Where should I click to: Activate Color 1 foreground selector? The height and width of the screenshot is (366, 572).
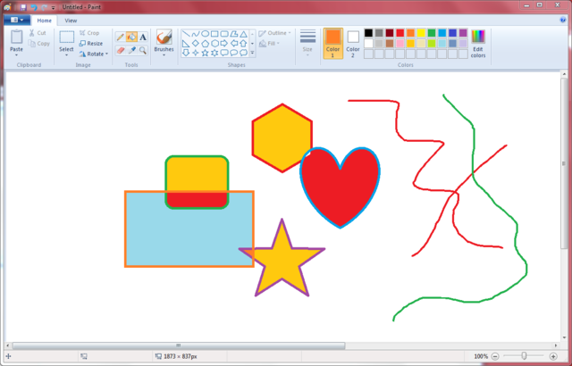click(332, 44)
